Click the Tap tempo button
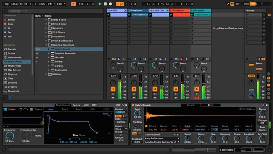Image resolution: width=273 pixels, height=154 pixels. (7, 4)
